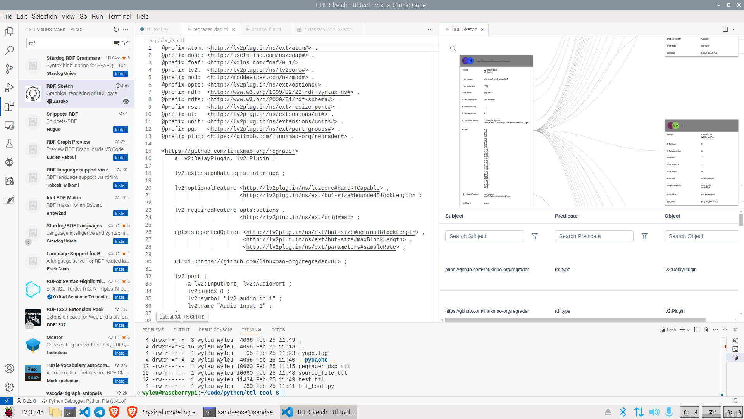Click the Search Predicate input field
Image resolution: width=744 pixels, height=419 pixels.
(594, 236)
